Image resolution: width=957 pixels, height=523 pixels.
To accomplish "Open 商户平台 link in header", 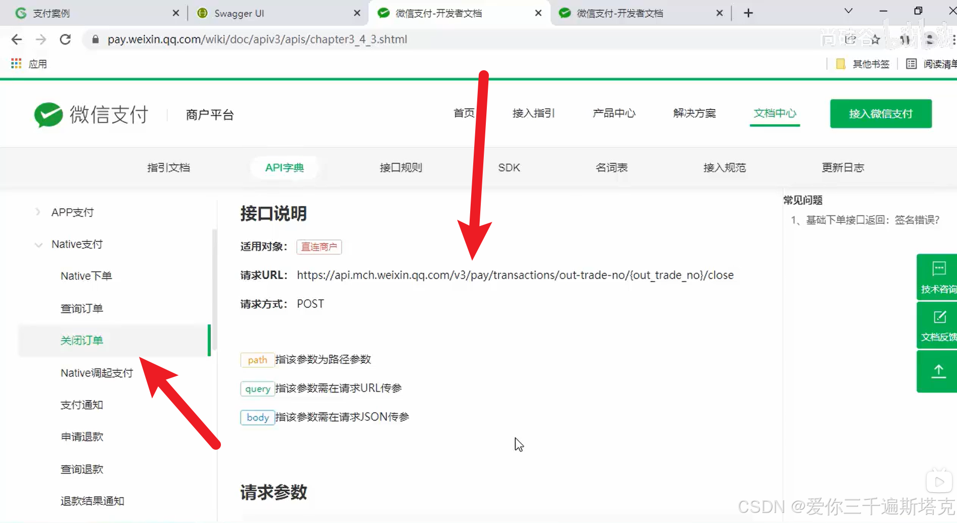I will (210, 115).
